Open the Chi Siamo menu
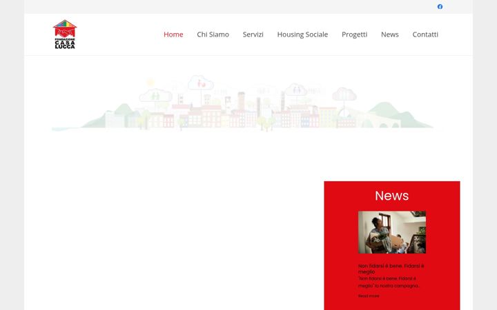 coord(213,34)
